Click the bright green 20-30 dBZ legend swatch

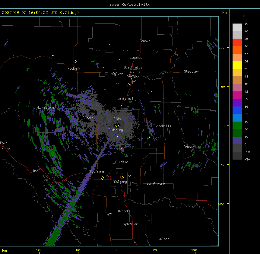pyautogui.click(x=237, y=125)
